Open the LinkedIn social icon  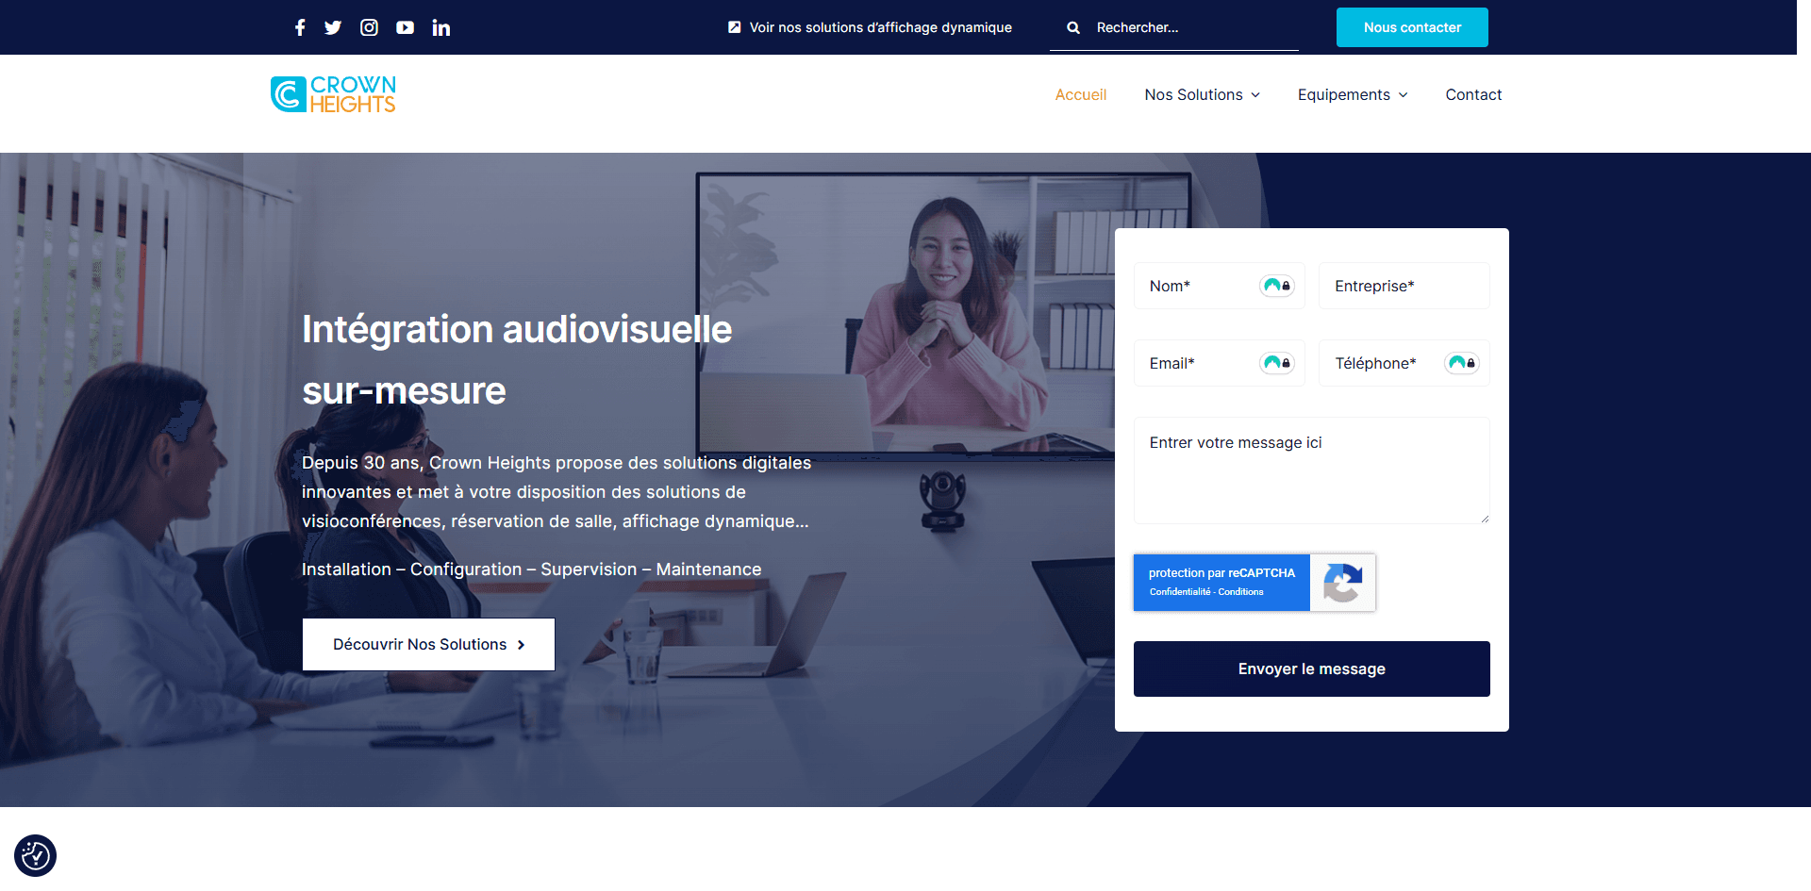(x=440, y=27)
